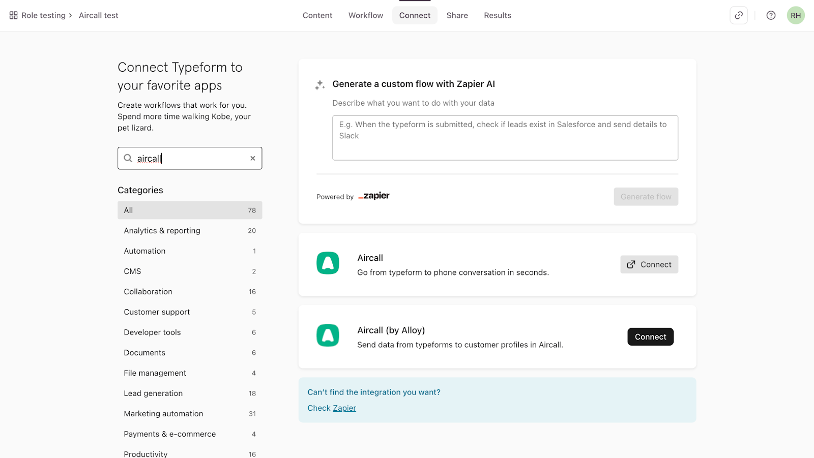Viewport: 814px width, 458px height.
Task: Select the All category
Action: [x=190, y=210]
